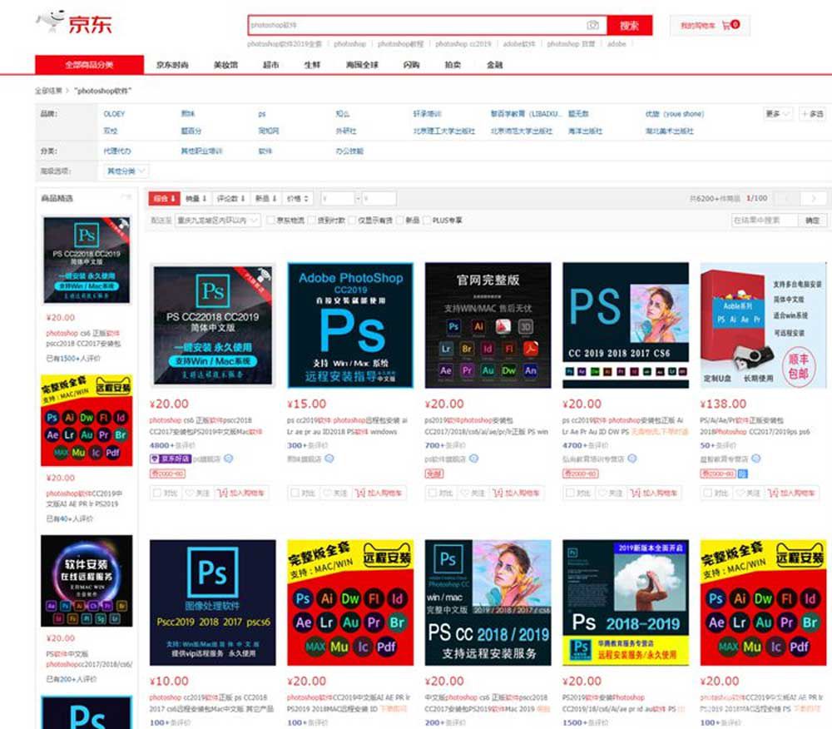Screen dimensions: 832x729
Task: Switch to the 海囤全球 nav tab
Action: click(x=362, y=65)
